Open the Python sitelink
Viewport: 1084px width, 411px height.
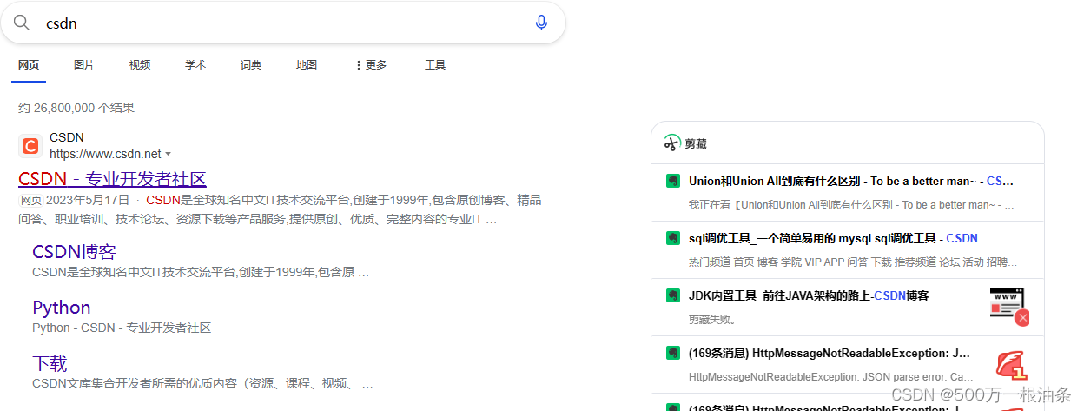(x=62, y=308)
